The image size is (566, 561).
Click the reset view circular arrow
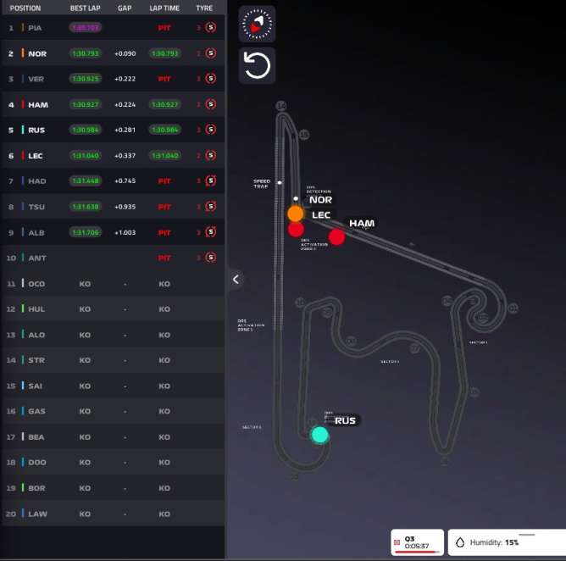click(x=257, y=66)
